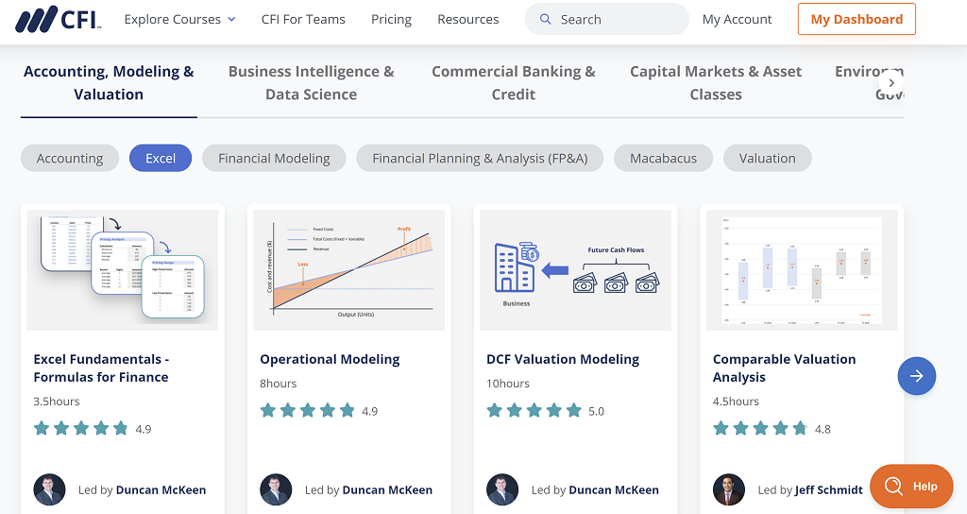Open the Capital Markets & Asset Classes tab
The width and height of the screenshot is (967, 514).
click(716, 83)
